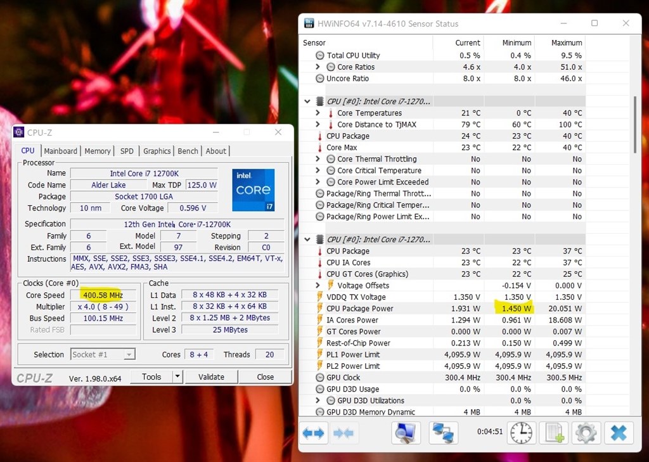Viewport: 649px width, 462px height.
Task: Click the GPU D3D Usage sensor icon
Action: coord(319,389)
